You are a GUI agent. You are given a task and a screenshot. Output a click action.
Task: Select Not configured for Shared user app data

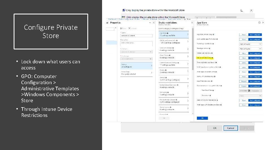(x=255, y=53)
